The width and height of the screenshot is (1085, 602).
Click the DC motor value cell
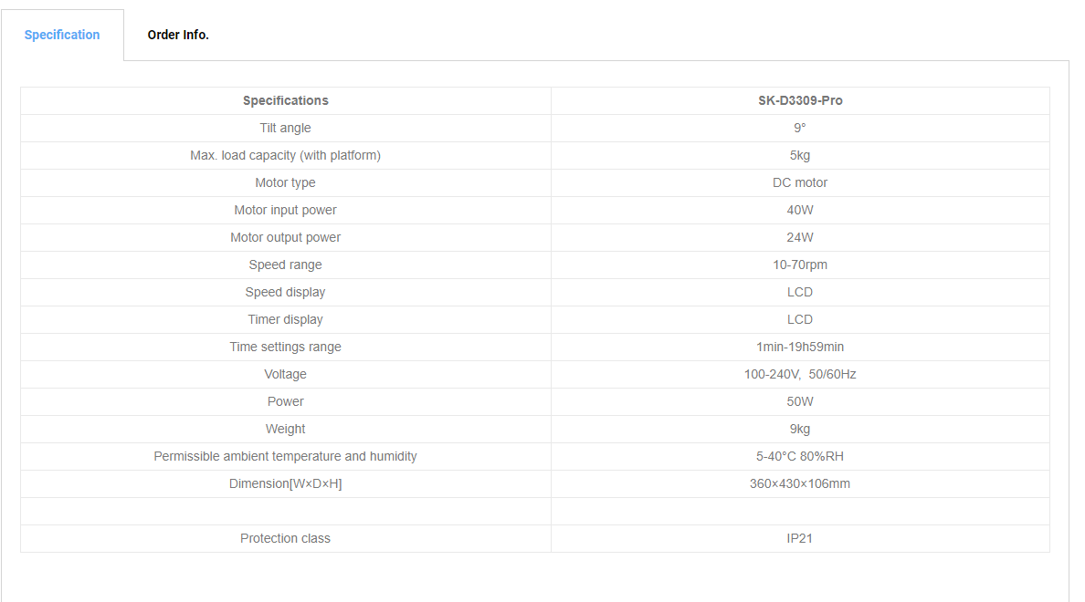pos(800,182)
